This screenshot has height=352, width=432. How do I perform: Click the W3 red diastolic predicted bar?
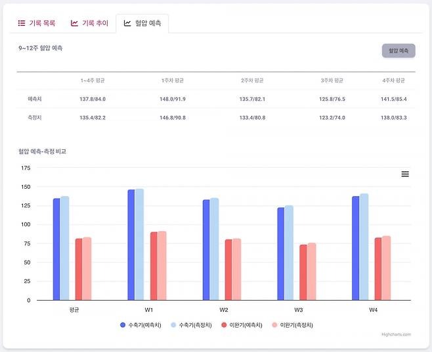coord(303,272)
